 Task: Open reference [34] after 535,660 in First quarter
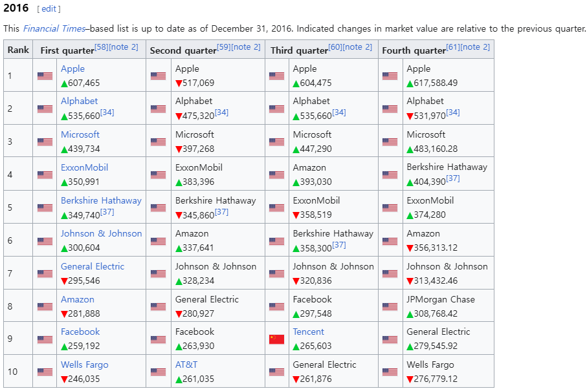pos(107,112)
